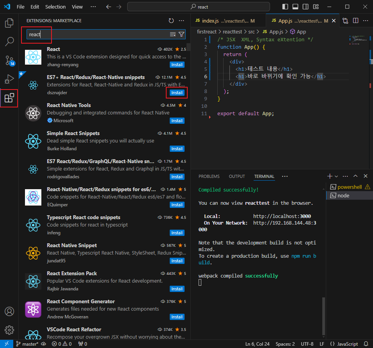
Task: Open React Native Snippet extension by jundat95
Action: (105, 253)
